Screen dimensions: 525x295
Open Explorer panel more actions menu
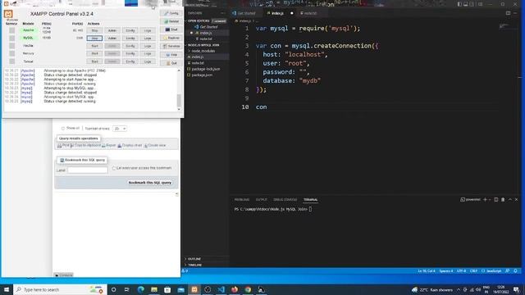pos(222,13)
